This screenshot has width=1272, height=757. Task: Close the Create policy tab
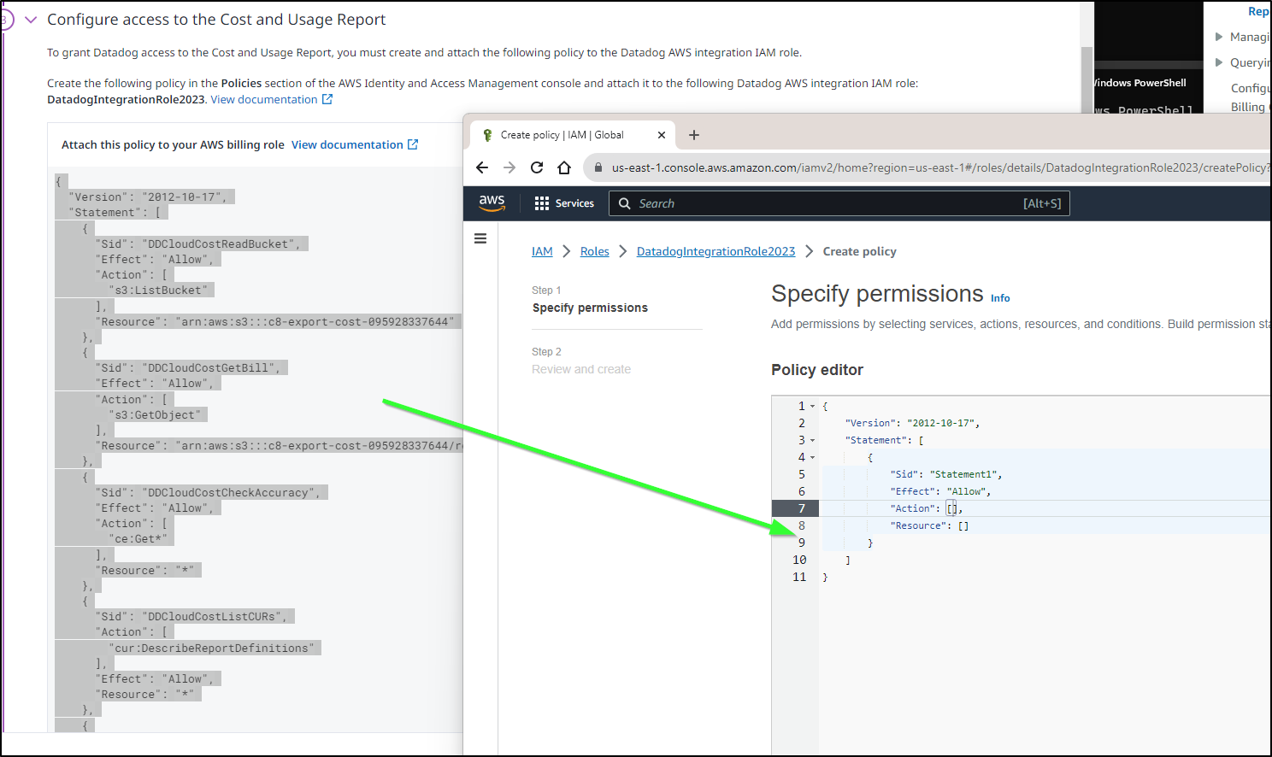coord(662,135)
